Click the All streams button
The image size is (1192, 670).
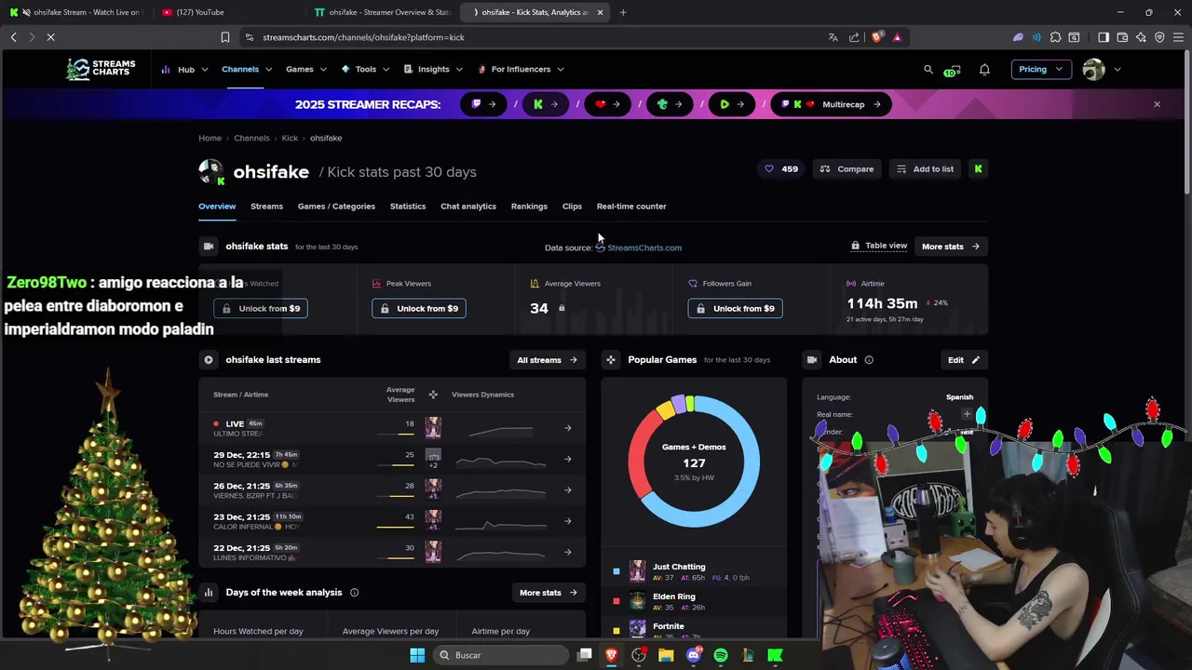[x=548, y=360]
